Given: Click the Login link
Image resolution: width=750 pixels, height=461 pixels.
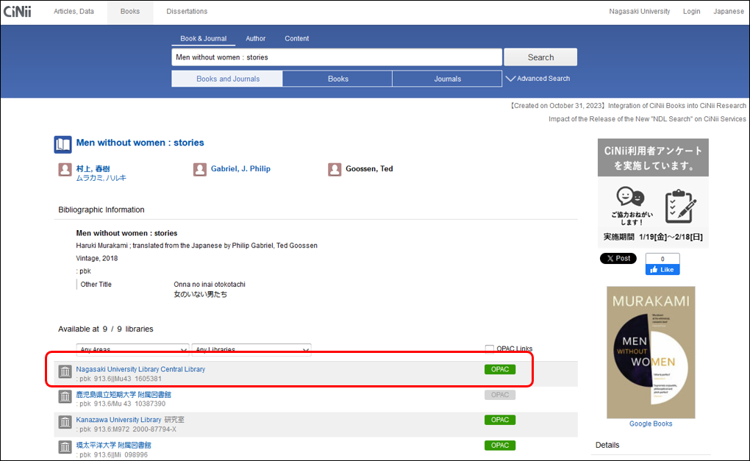Looking at the screenshot, I should (692, 12).
